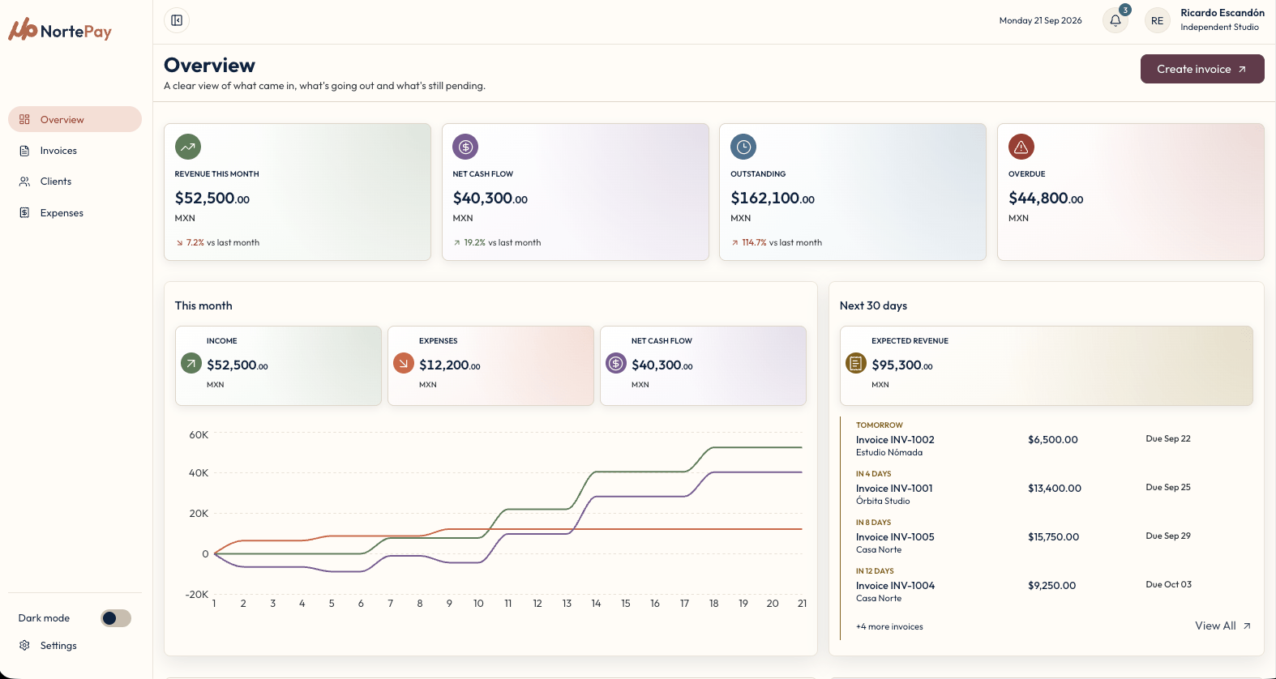This screenshot has width=1276, height=679.
Task: Click the 114.7% vs last month indicator
Action: click(x=777, y=242)
